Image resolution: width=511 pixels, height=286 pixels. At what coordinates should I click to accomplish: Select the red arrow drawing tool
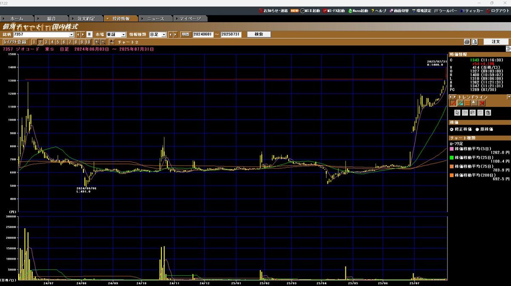[x=482, y=103]
